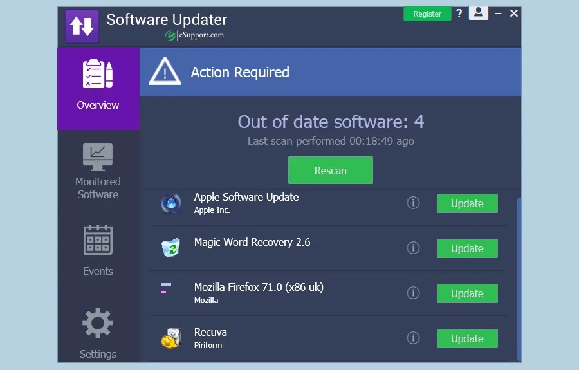Show info for Recuva
The width and height of the screenshot is (579, 370).
pyautogui.click(x=413, y=338)
